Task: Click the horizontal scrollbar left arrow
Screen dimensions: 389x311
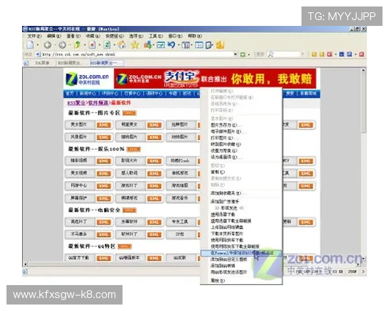Action: point(25,264)
